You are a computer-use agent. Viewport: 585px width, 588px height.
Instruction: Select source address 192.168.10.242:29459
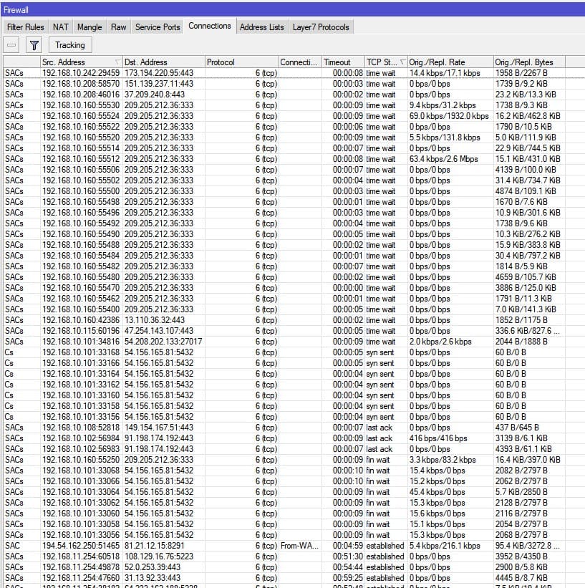tap(81, 73)
